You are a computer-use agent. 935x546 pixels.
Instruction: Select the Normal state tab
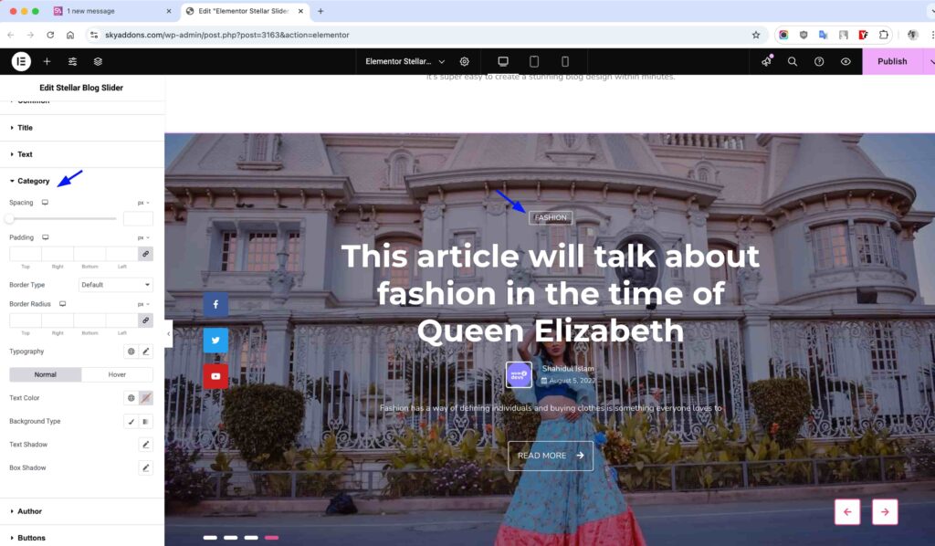pyautogui.click(x=46, y=375)
